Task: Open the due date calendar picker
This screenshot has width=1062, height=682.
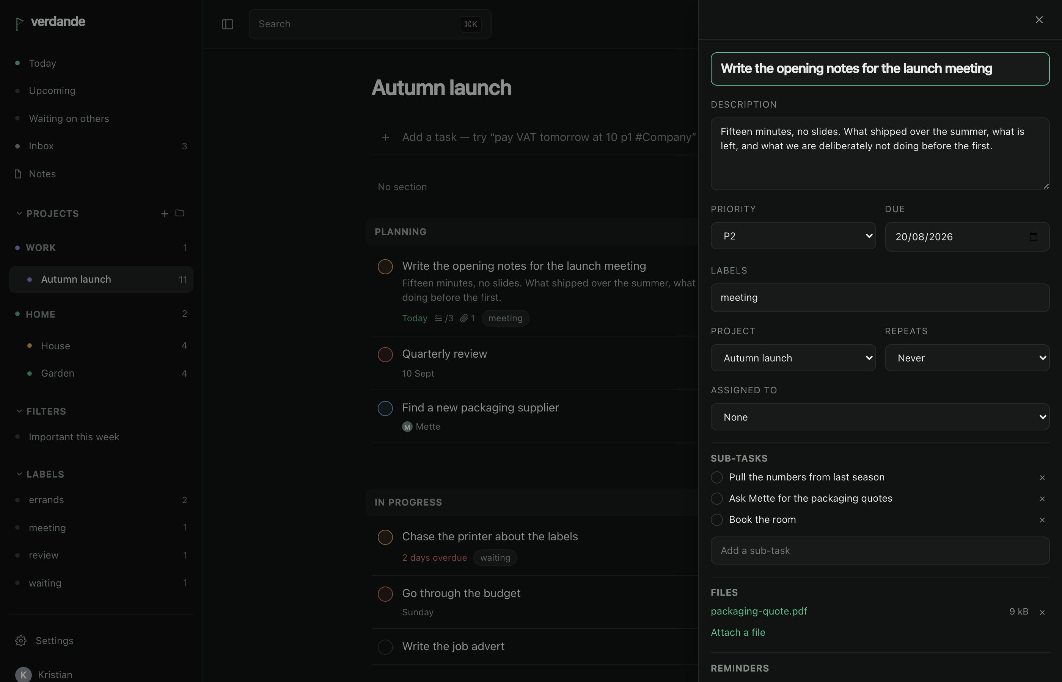Action: click(1033, 236)
